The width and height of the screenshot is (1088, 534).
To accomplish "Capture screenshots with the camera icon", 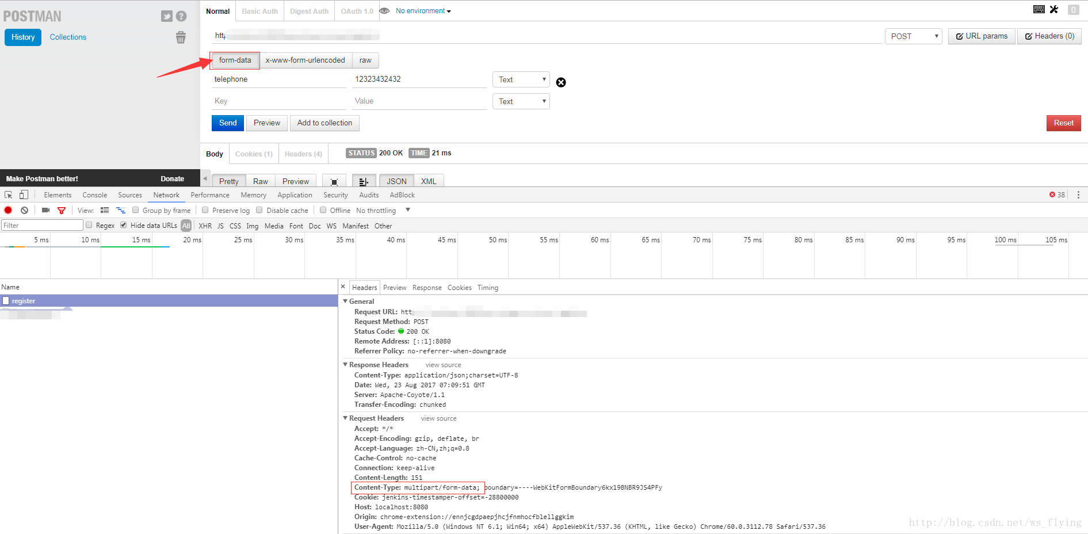I will 45,210.
